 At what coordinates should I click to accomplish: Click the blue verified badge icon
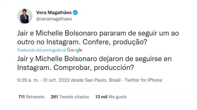(x=76, y=13)
